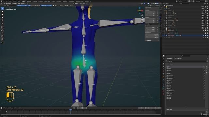Select the Annotate pencil tool

(x=2, y=43)
